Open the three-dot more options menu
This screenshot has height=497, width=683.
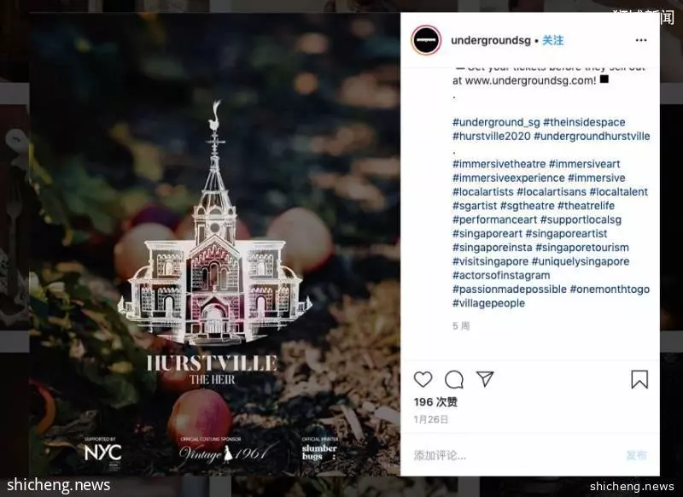[641, 40]
